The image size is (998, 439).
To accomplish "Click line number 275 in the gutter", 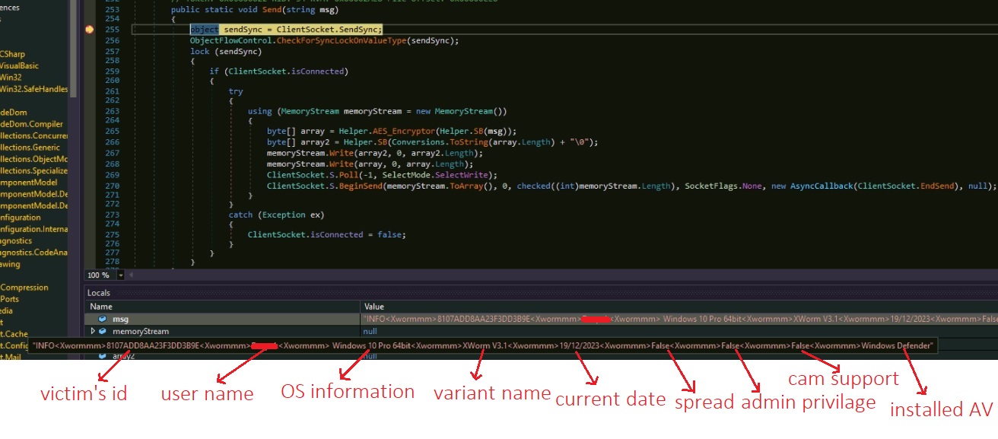I will click(x=112, y=234).
